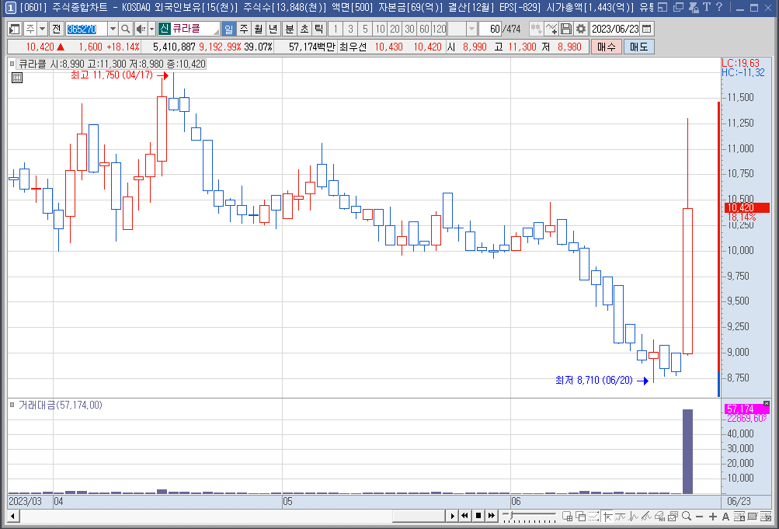Click the date field 2023/06/23
Screen dimensions: 779x529
tap(615, 29)
